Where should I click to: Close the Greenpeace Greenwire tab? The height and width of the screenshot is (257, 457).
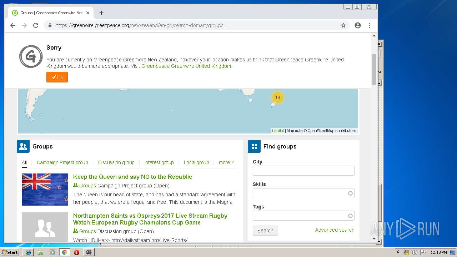[x=88, y=13]
